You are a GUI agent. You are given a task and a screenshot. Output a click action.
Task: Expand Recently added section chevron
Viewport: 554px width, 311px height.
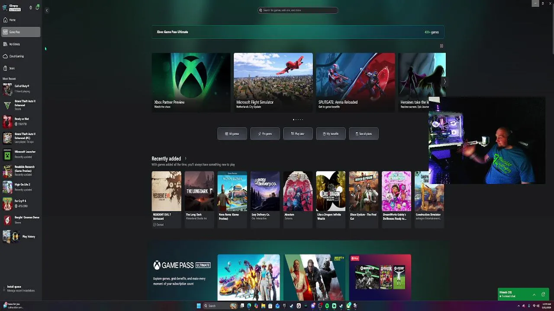186,159
